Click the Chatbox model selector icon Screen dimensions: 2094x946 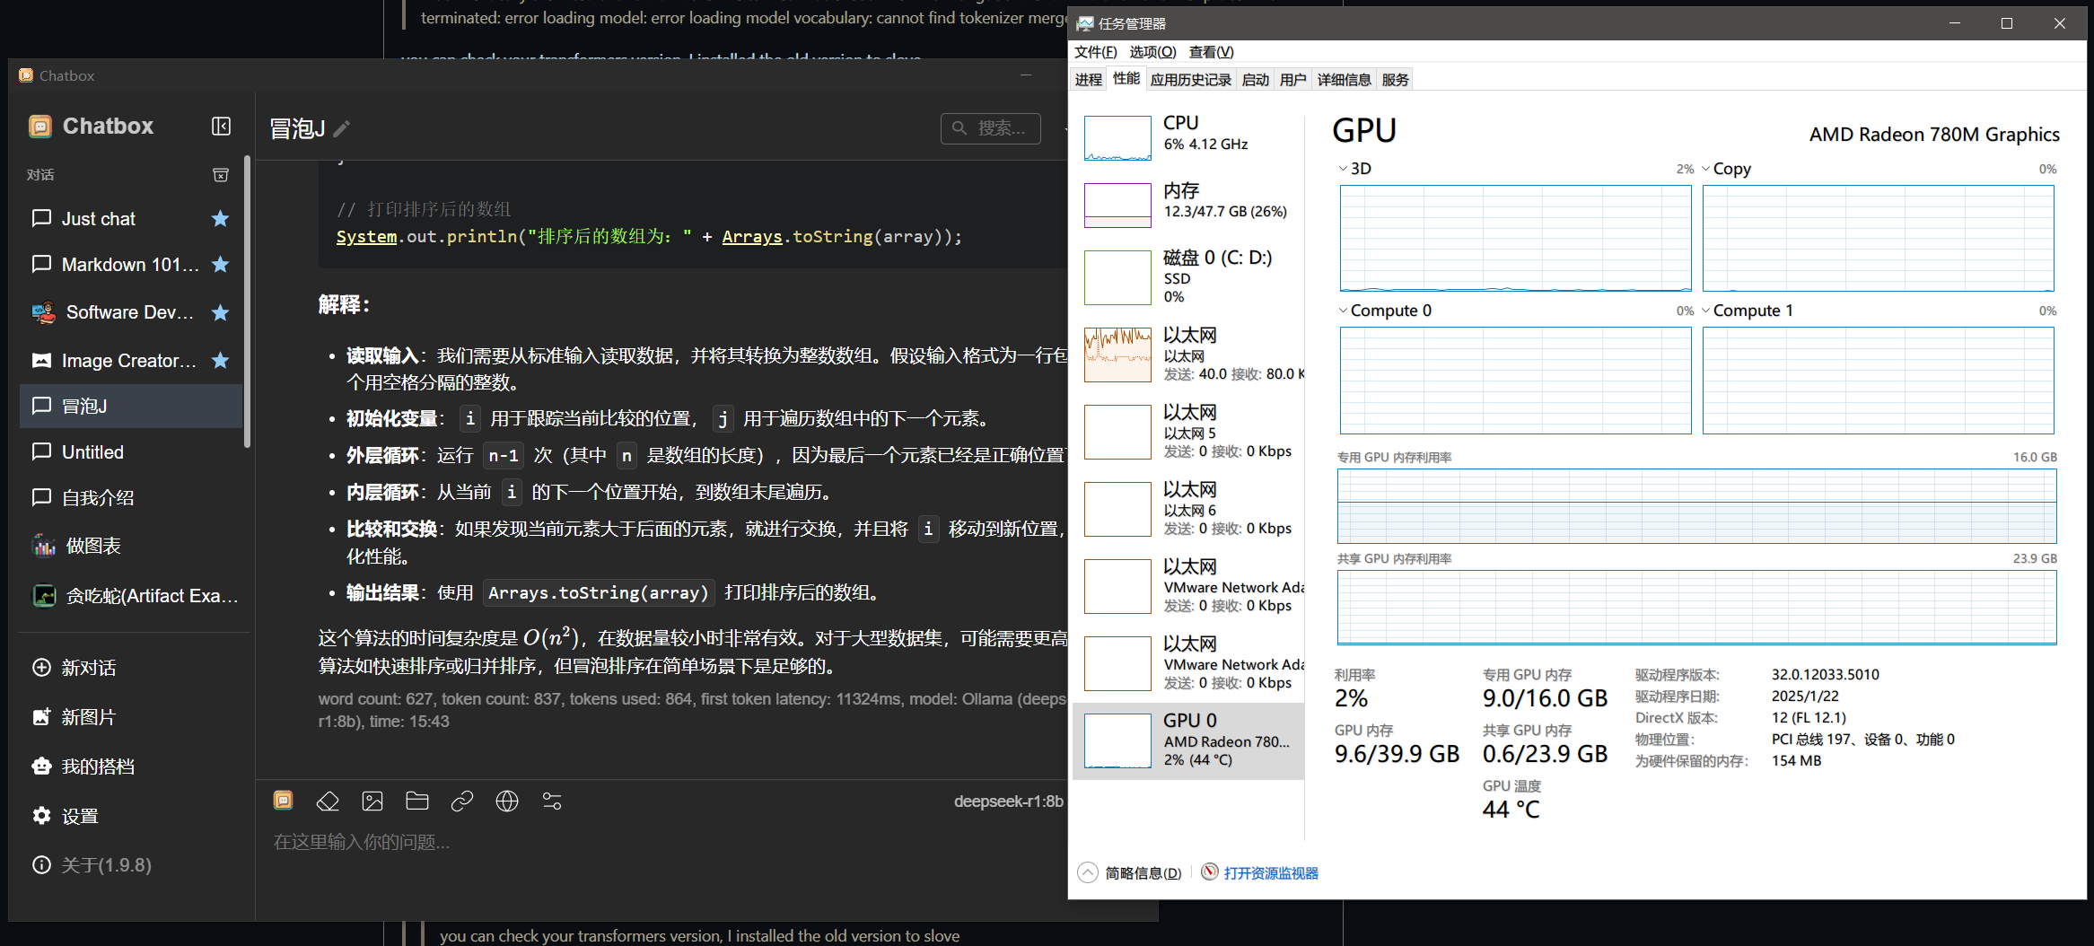[x=284, y=801]
